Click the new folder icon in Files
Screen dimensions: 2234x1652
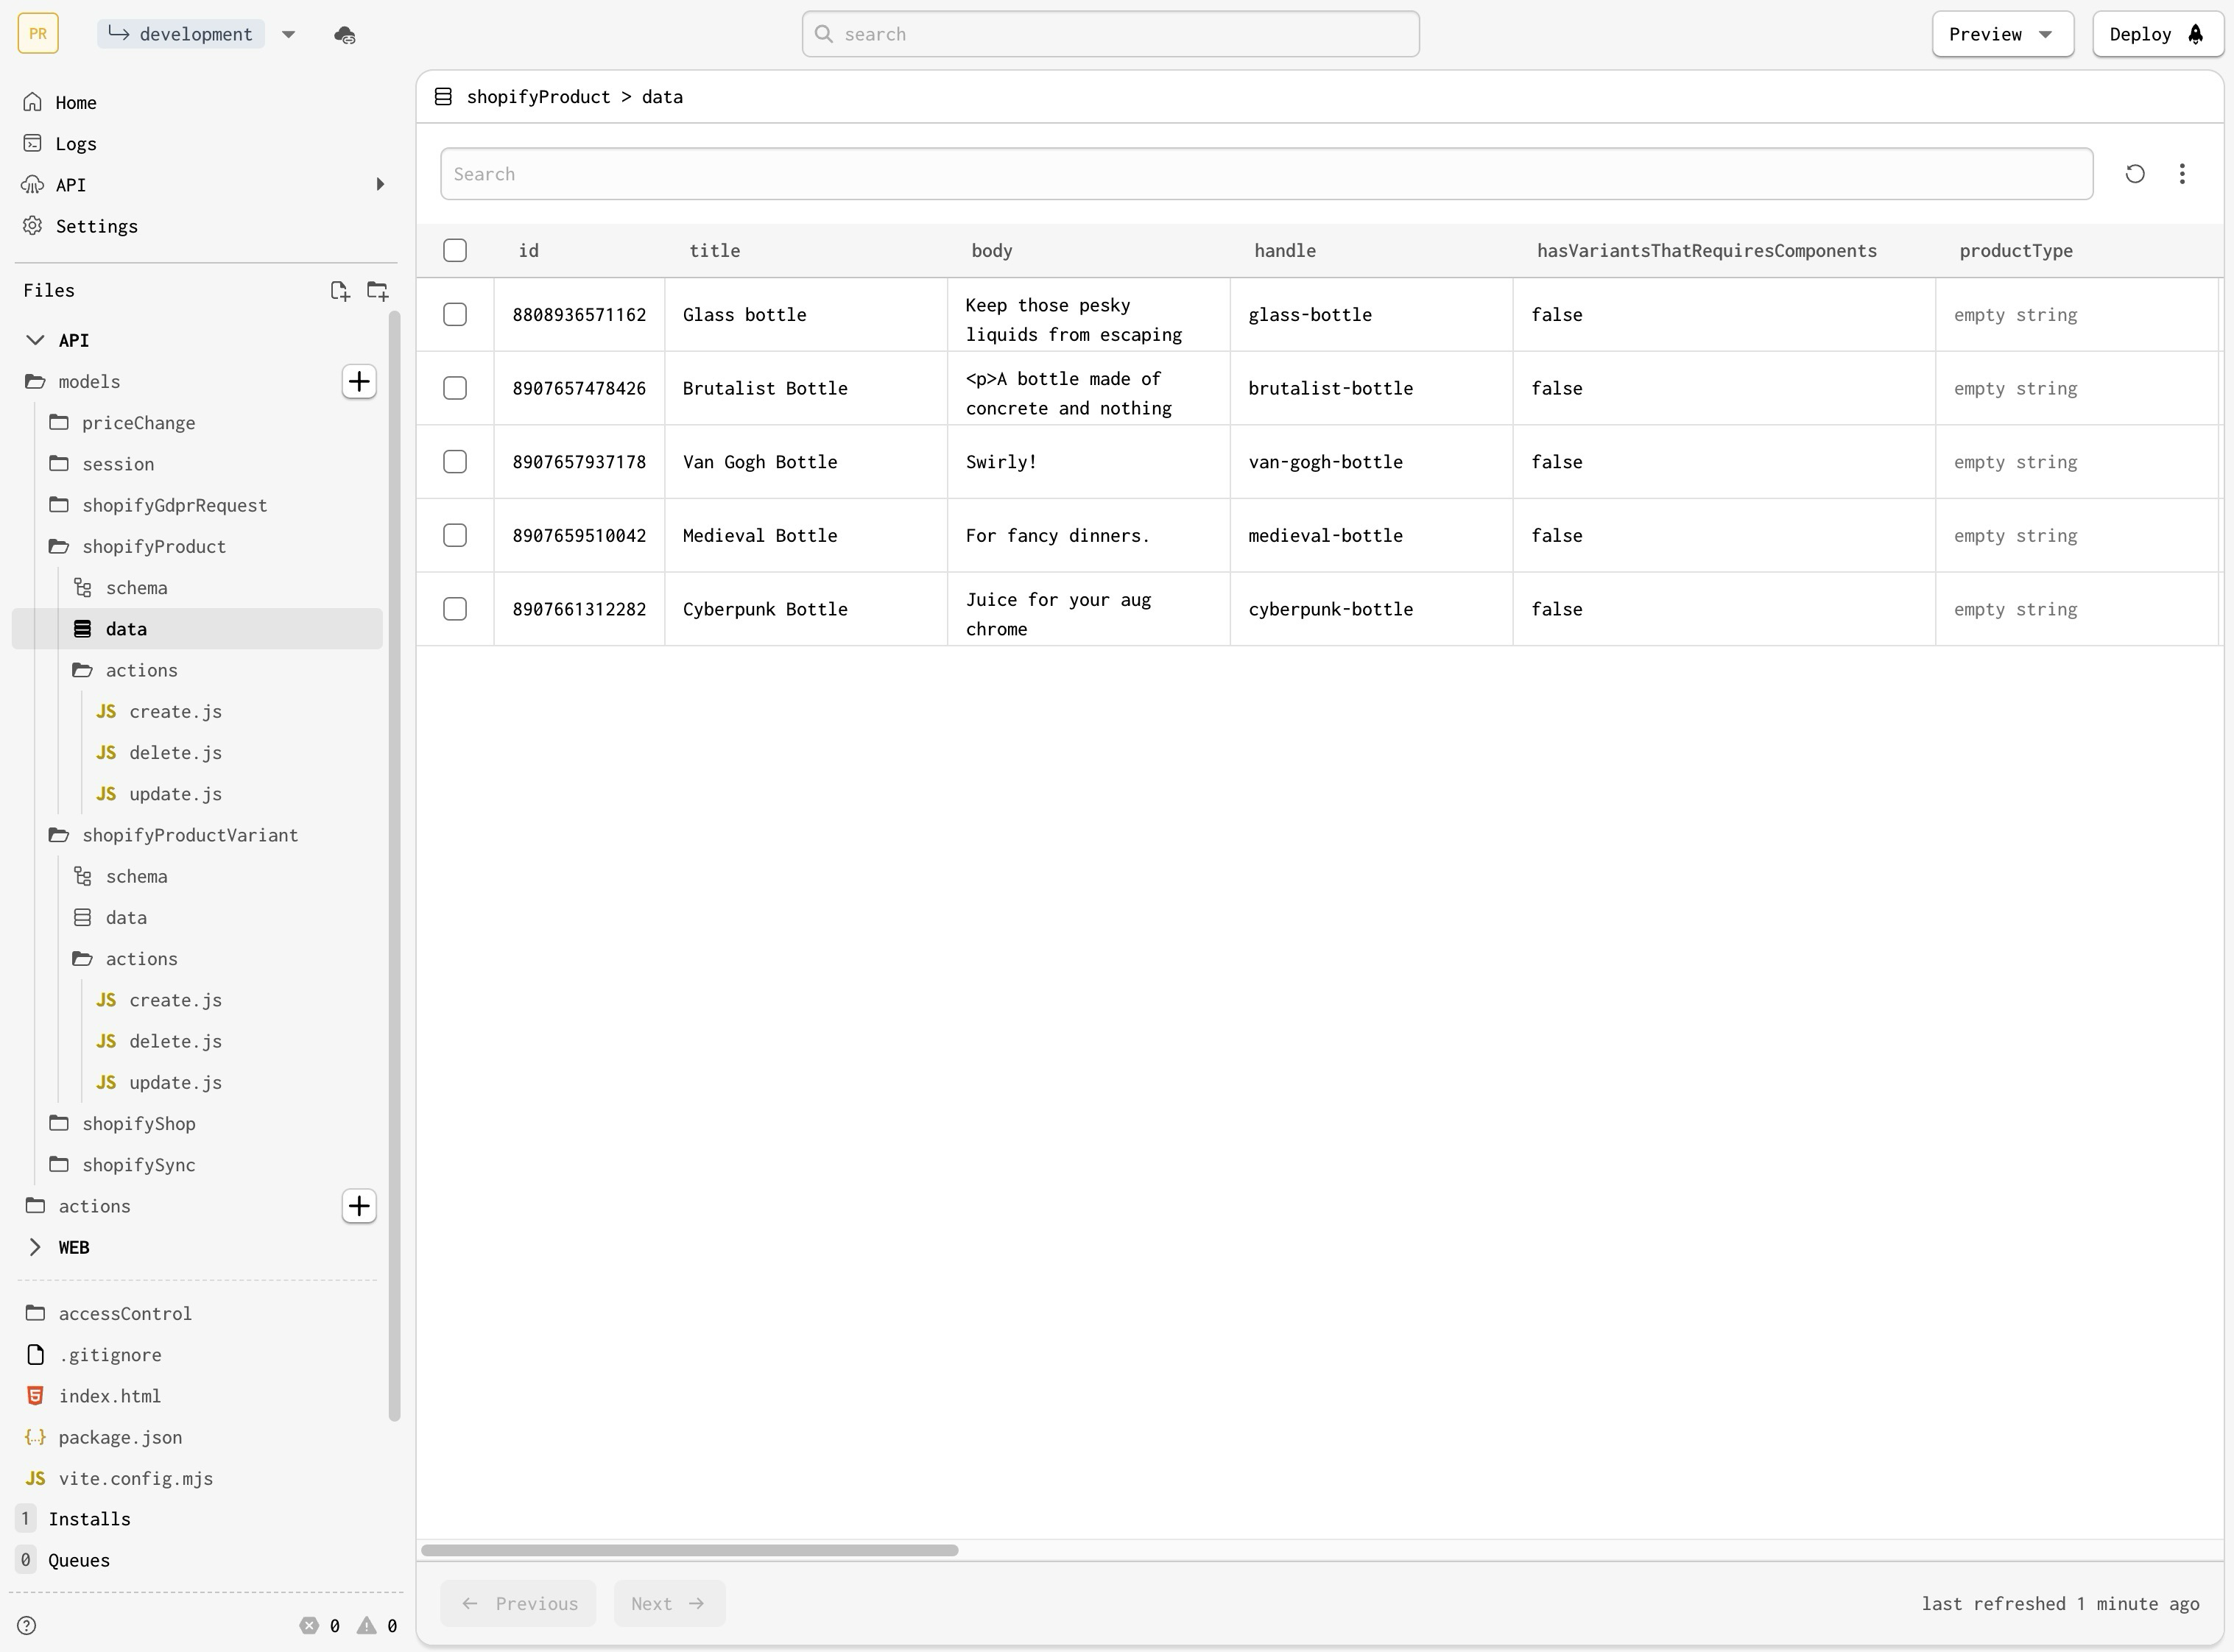(378, 291)
